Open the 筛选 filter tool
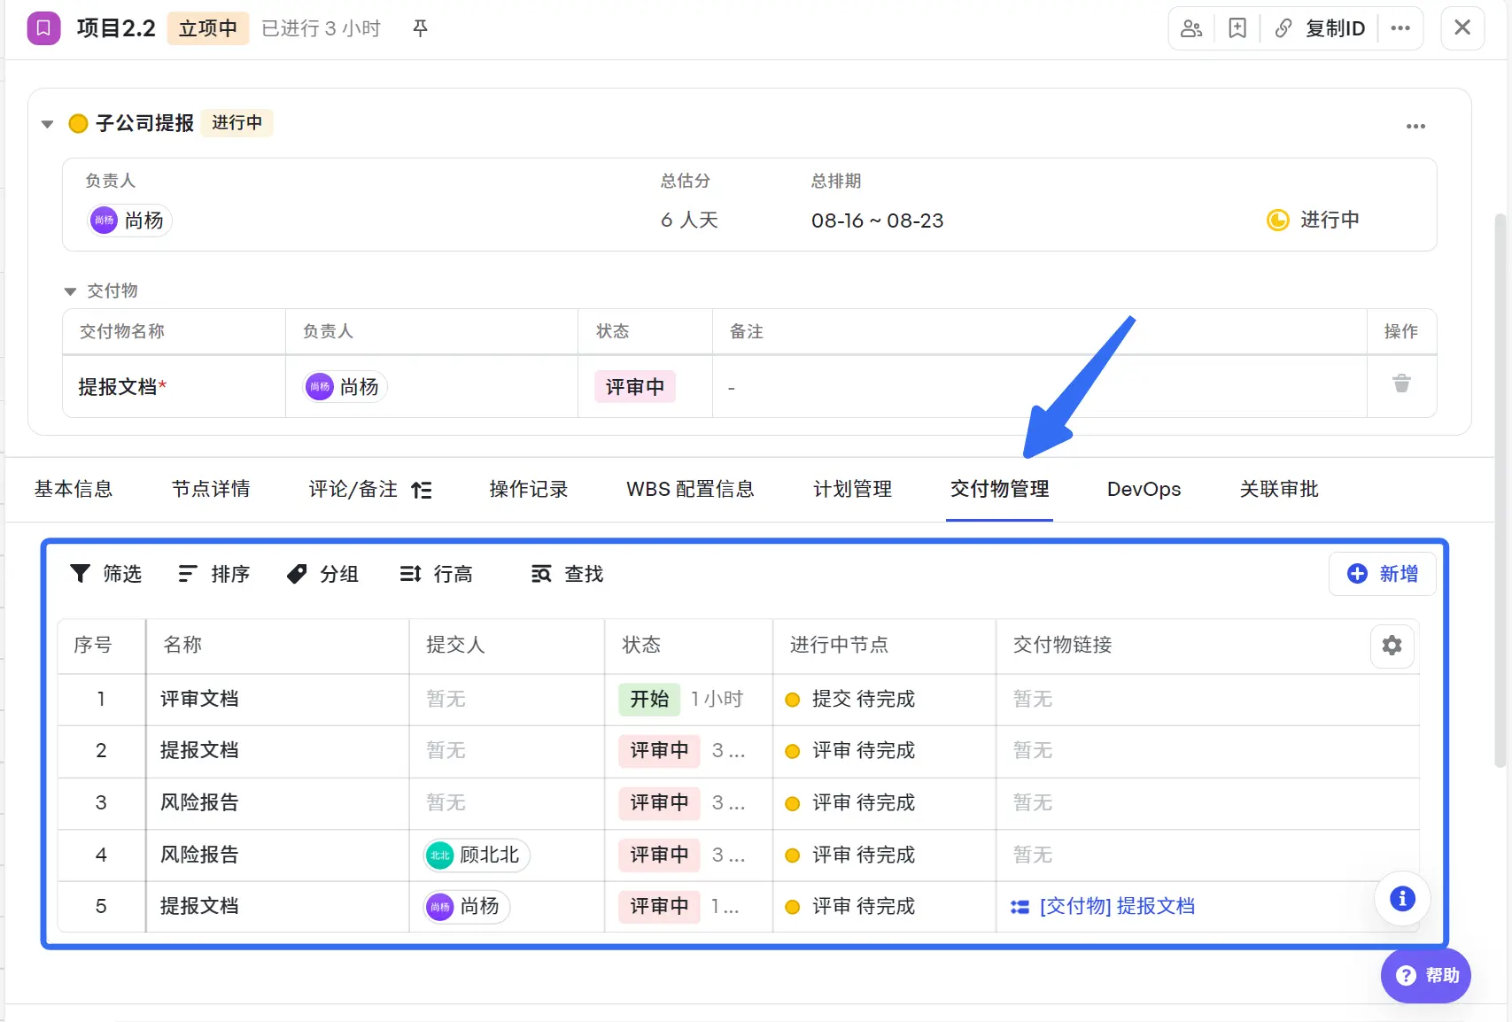1512x1022 pixels. point(105,574)
